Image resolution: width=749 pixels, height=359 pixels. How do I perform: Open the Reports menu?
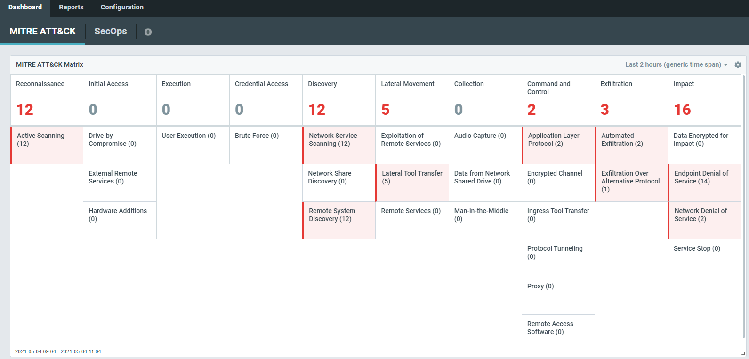pyautogui.click(x=71, y=7)
